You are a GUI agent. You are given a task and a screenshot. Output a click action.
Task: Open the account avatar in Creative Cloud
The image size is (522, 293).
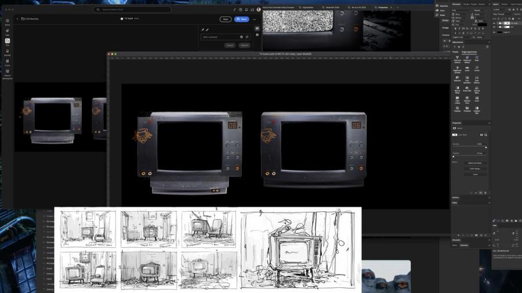pyautogui.click(x=259, y=10)
